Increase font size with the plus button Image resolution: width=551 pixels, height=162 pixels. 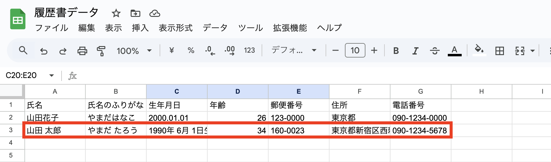tap(374, 50)
